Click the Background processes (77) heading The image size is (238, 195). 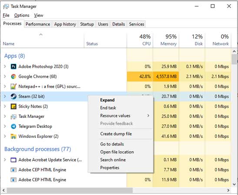point(38,149)
